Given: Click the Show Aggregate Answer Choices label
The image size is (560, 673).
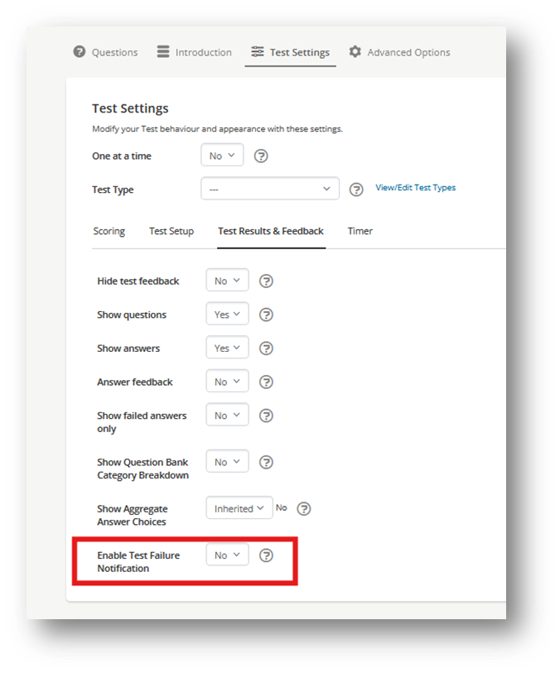Looking at the screenshot, I should (x=133, y=515).
